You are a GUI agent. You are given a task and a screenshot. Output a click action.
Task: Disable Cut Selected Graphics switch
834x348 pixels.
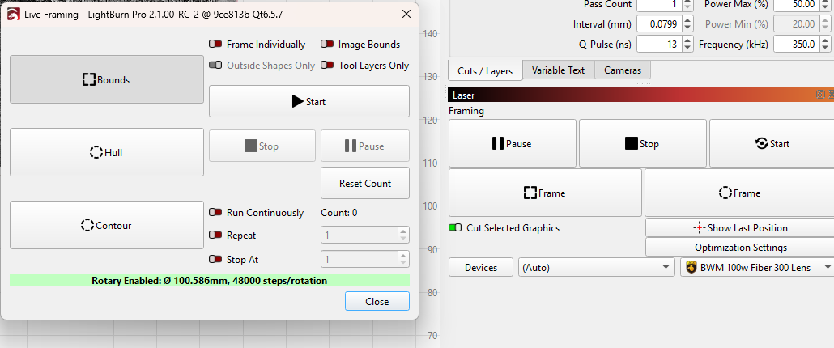tap(456, 228)
